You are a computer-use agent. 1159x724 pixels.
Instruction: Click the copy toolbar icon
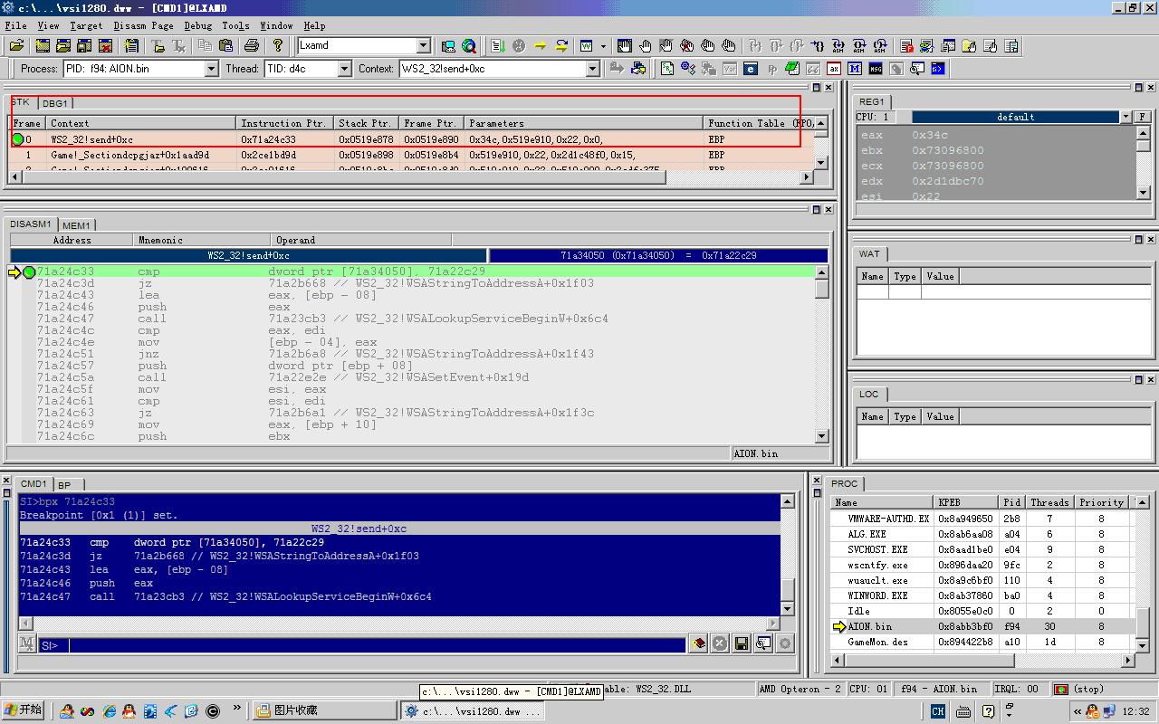coord(205,45)
